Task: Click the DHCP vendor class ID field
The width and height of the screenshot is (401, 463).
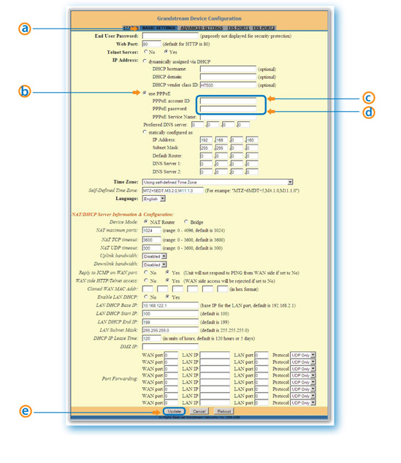Action: click(228, 85)
